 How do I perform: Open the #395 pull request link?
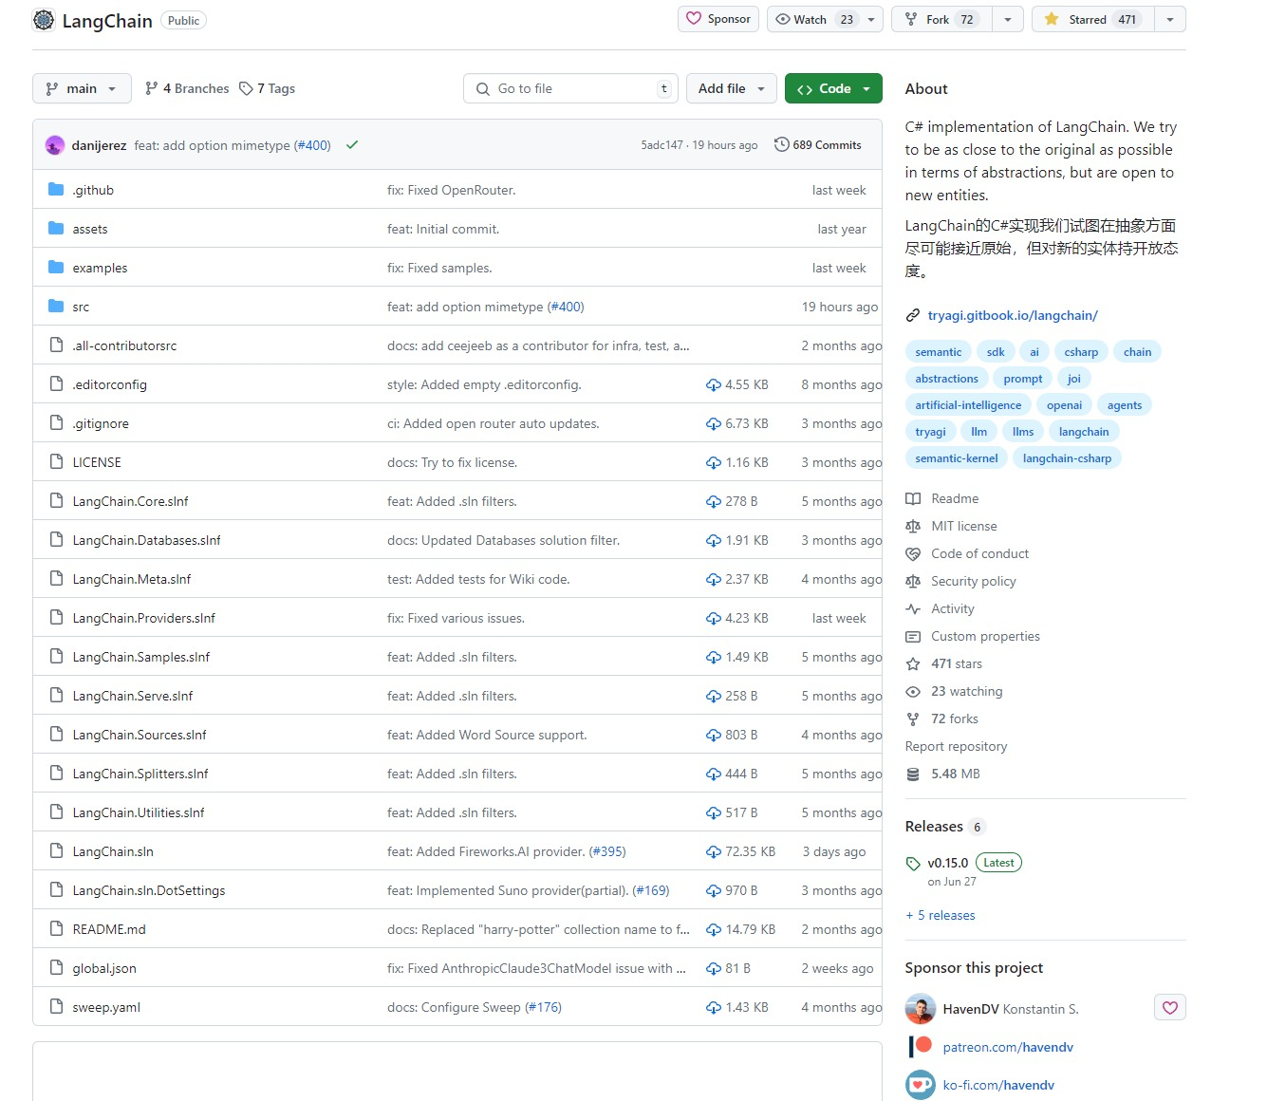click(607, 851)
